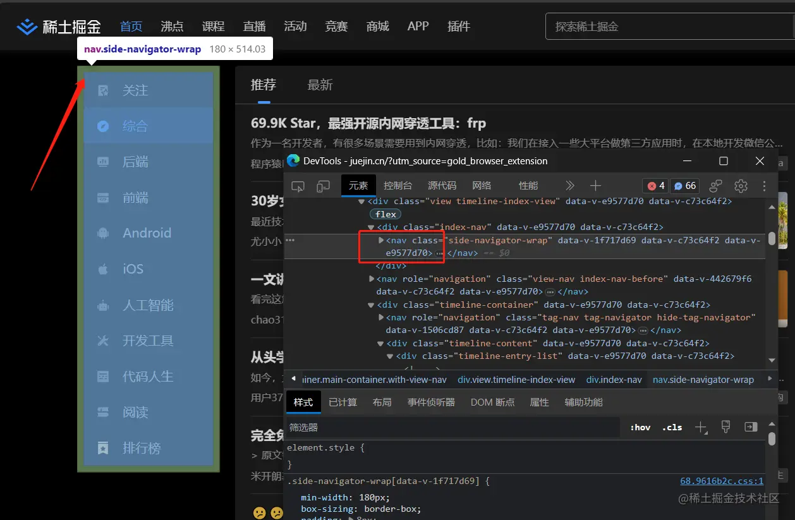Viewport: 795px width, 520px height.
Task: Open DevTools feedback icon
Action: pyautogui.click(x=716, y=186)
